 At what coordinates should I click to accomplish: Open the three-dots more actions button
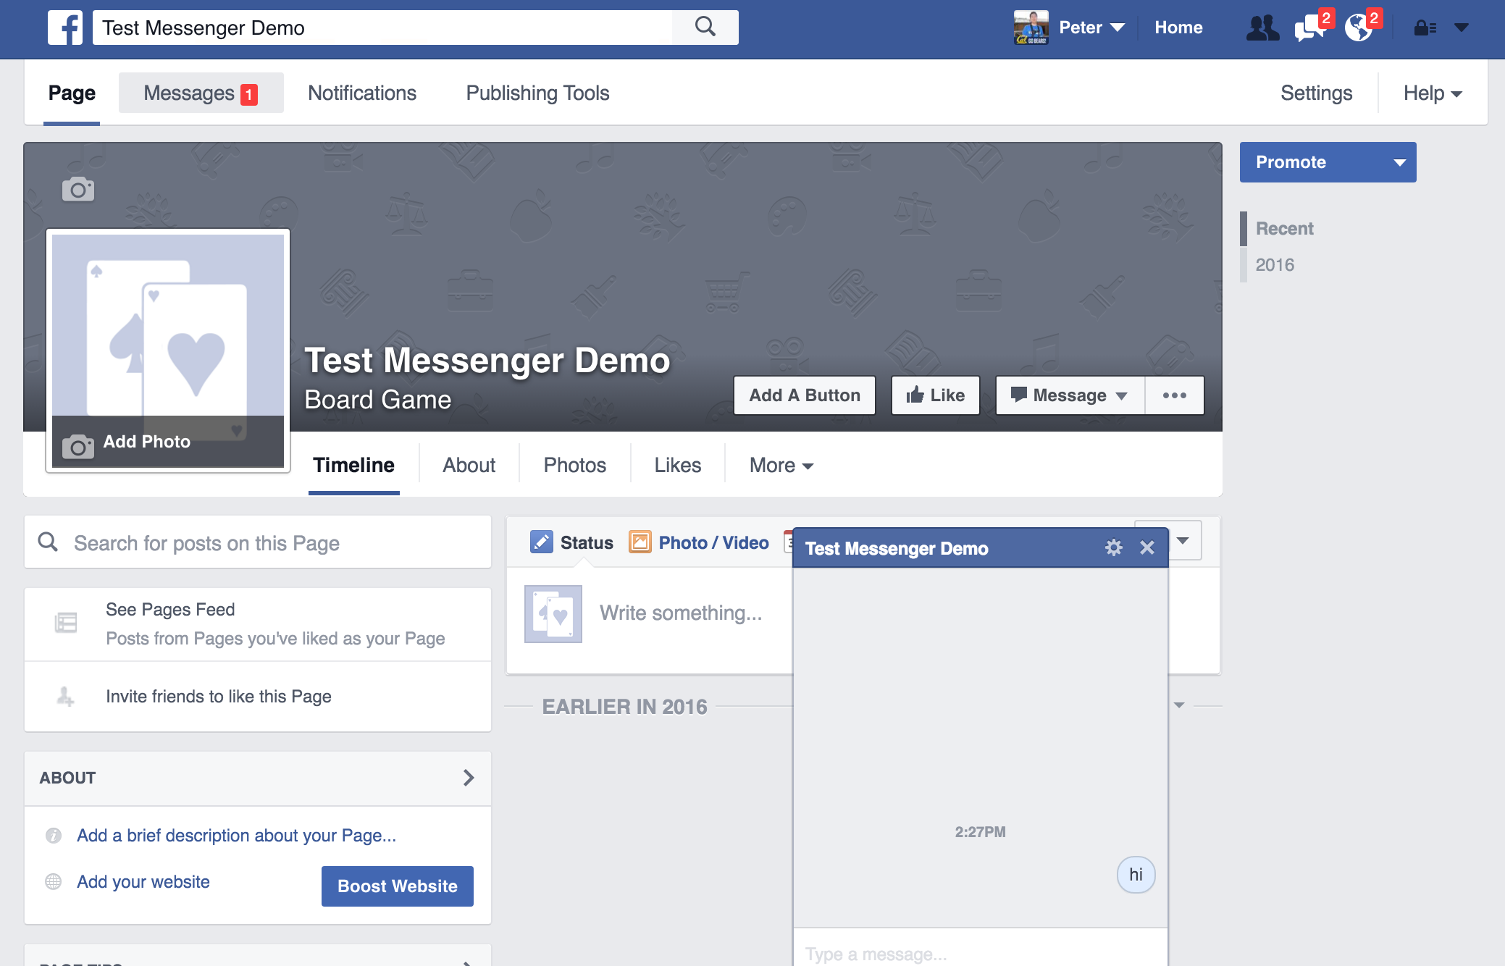[x=1174, y=395]
